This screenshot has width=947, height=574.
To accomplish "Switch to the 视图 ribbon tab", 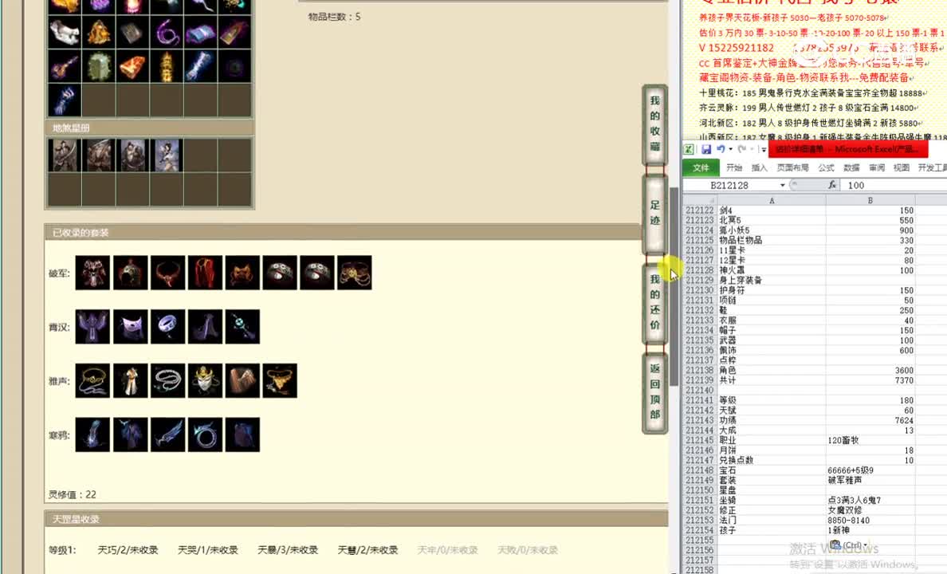I will pyautogui.click(x=901, y=168).
